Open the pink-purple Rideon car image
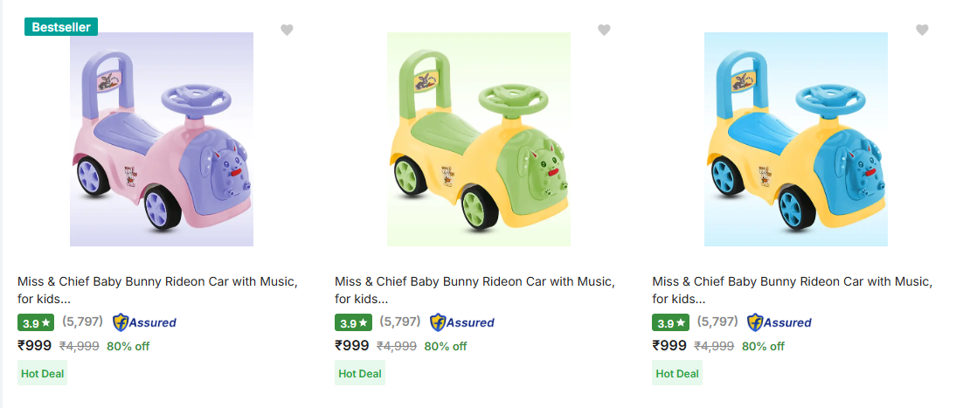The image size is (956, 408). tap(162, 140)
